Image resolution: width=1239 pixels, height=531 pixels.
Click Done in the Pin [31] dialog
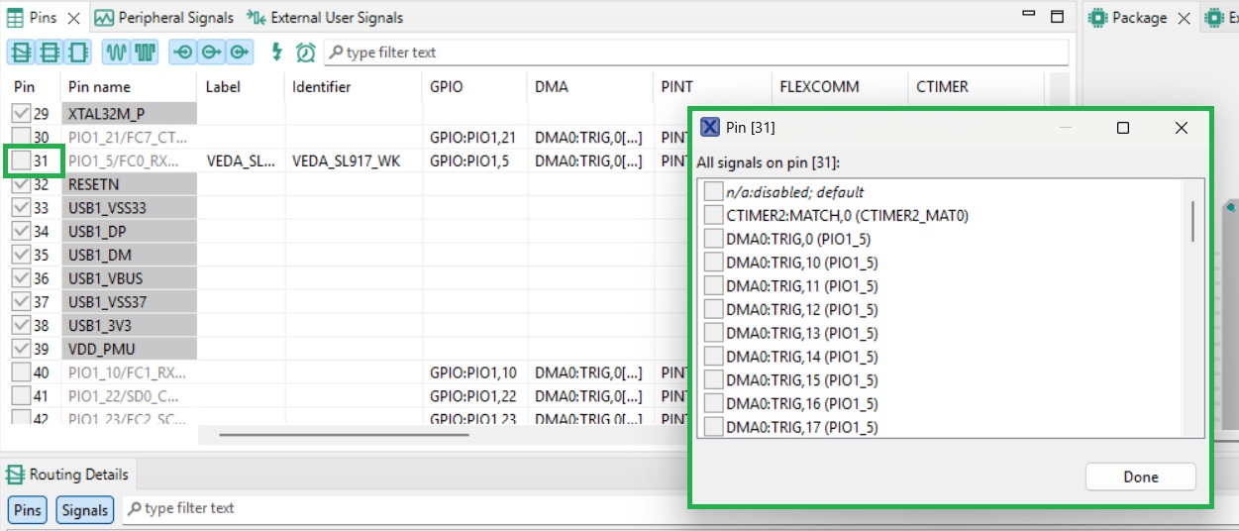pos(1141,477)
